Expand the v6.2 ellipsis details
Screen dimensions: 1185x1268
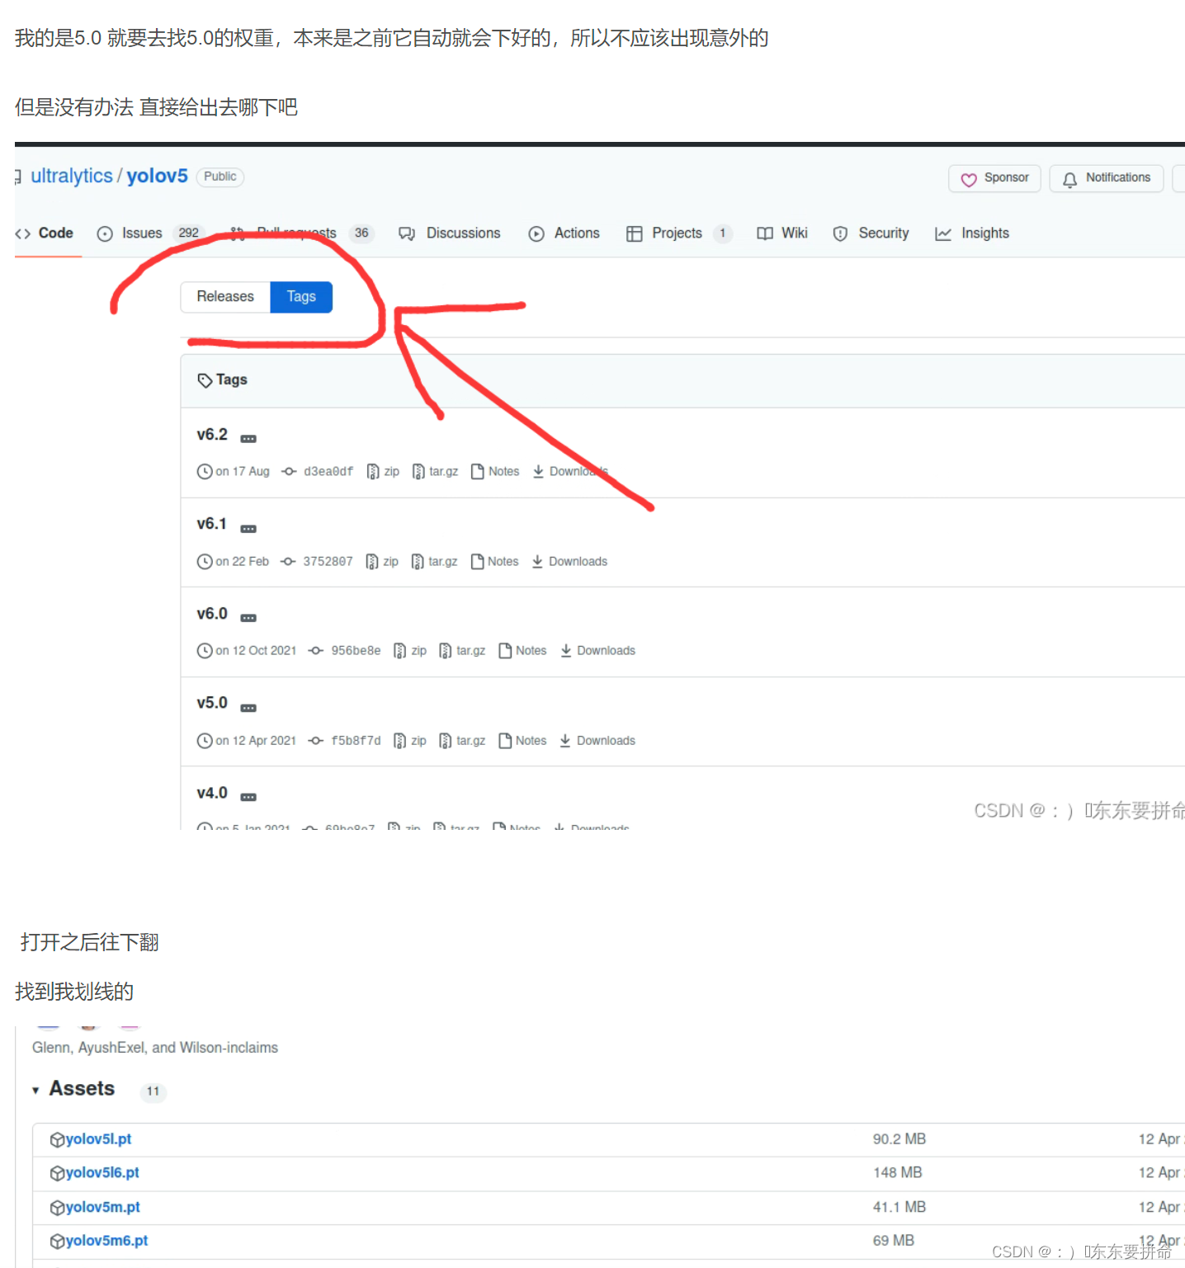(248, 439)
